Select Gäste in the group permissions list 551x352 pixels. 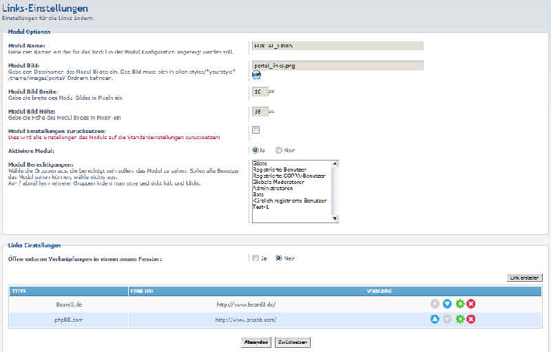260,163
